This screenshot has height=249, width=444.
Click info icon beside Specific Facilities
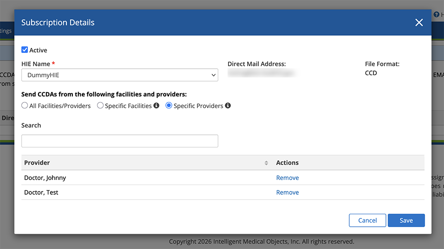pyautogui.click(x=157, y=106)
